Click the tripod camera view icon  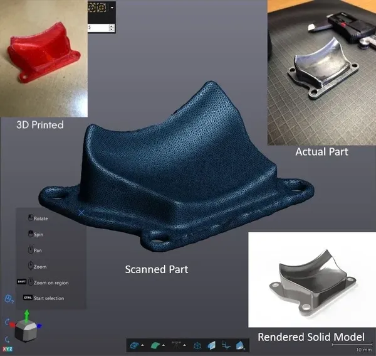(x=176, y=345)
